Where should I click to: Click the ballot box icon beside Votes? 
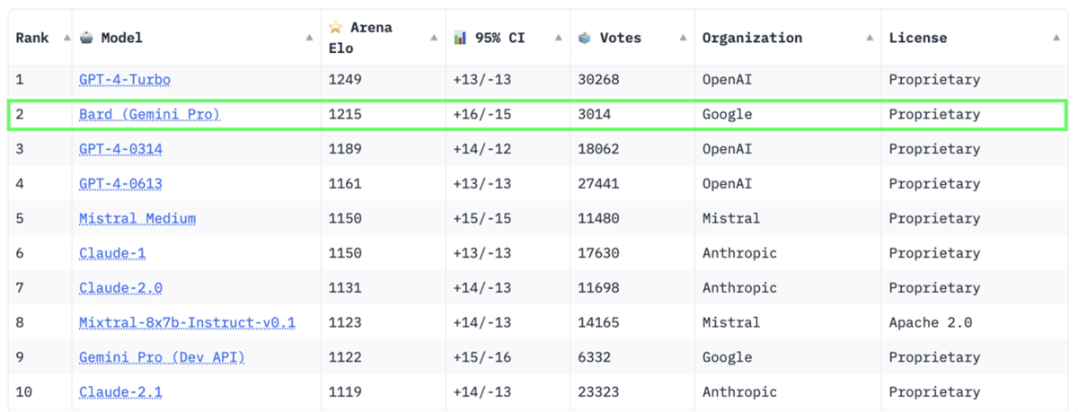tap(585, 38)
